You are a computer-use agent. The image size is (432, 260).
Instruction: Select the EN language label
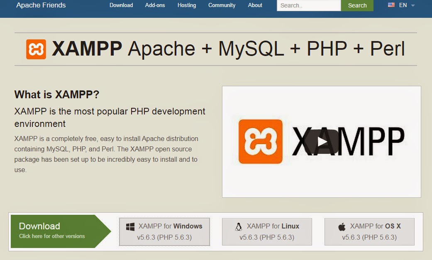pyautogui.click(x=403, y=5)
